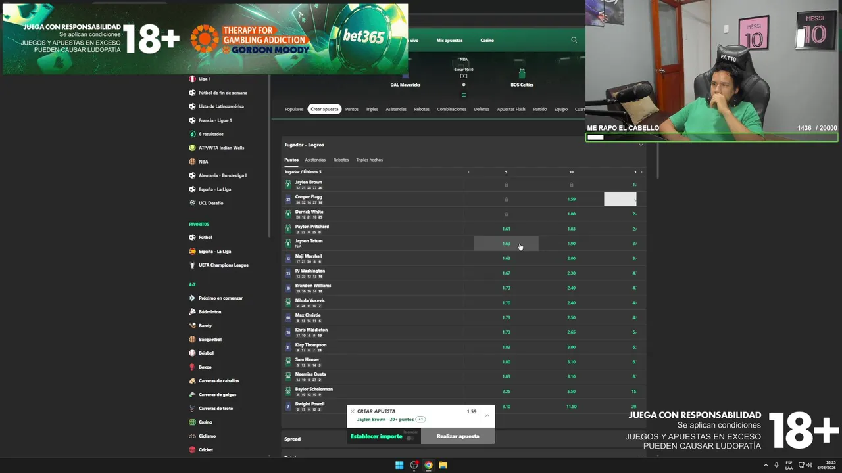
Task: Click Establecer importe in bet slip
Action: point(376,436)
